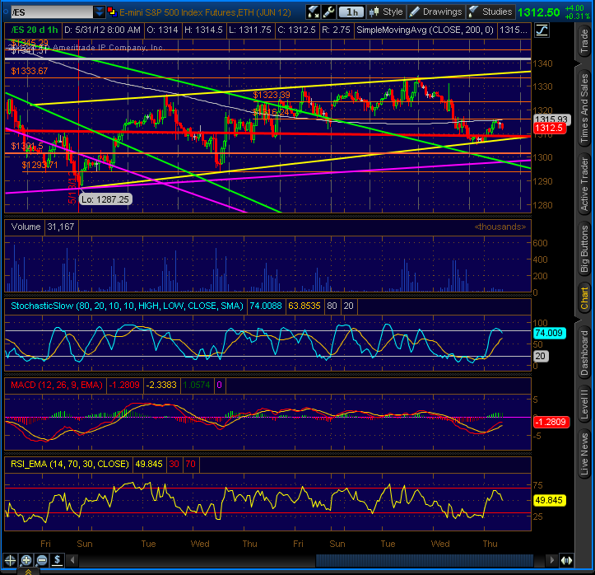This screenshot has height=575, width=595.
Task: Open the Active Trader side tab
Action: (x=584, y=185)
